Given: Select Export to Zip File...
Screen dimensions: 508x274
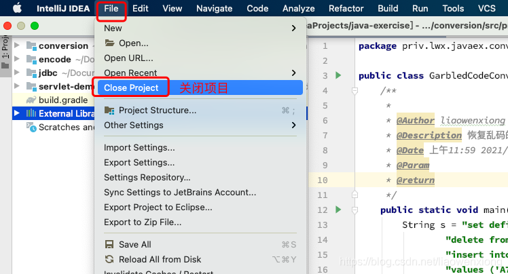Looking at the screenshot, I should coord(200,222).
